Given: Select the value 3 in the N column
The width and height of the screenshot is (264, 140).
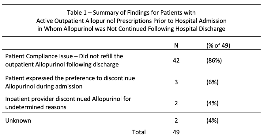Looking at the screenshot, I should (x=176, y=82).
